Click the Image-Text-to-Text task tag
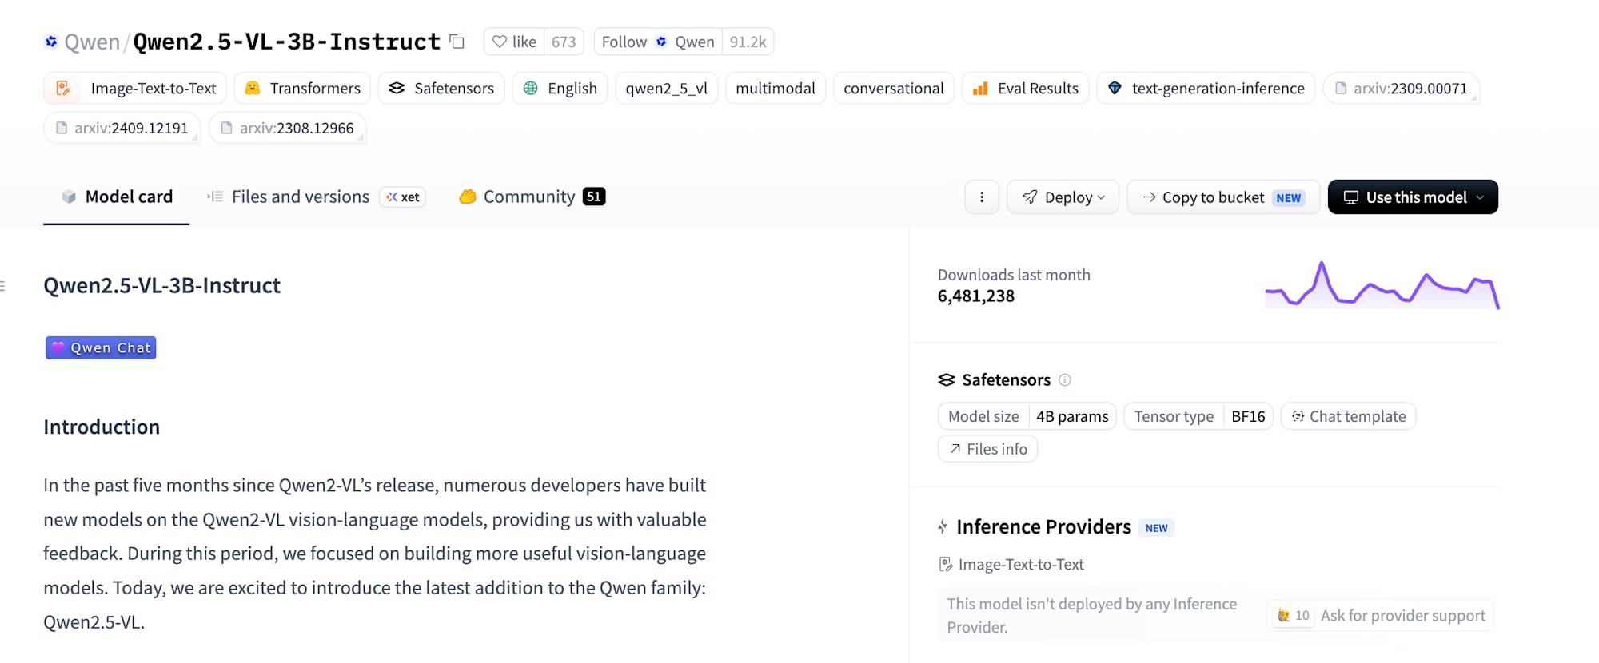1599x663 pixels. point(135,88)
